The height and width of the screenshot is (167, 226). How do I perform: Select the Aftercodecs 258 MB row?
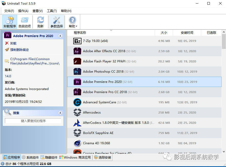[144, 113]
